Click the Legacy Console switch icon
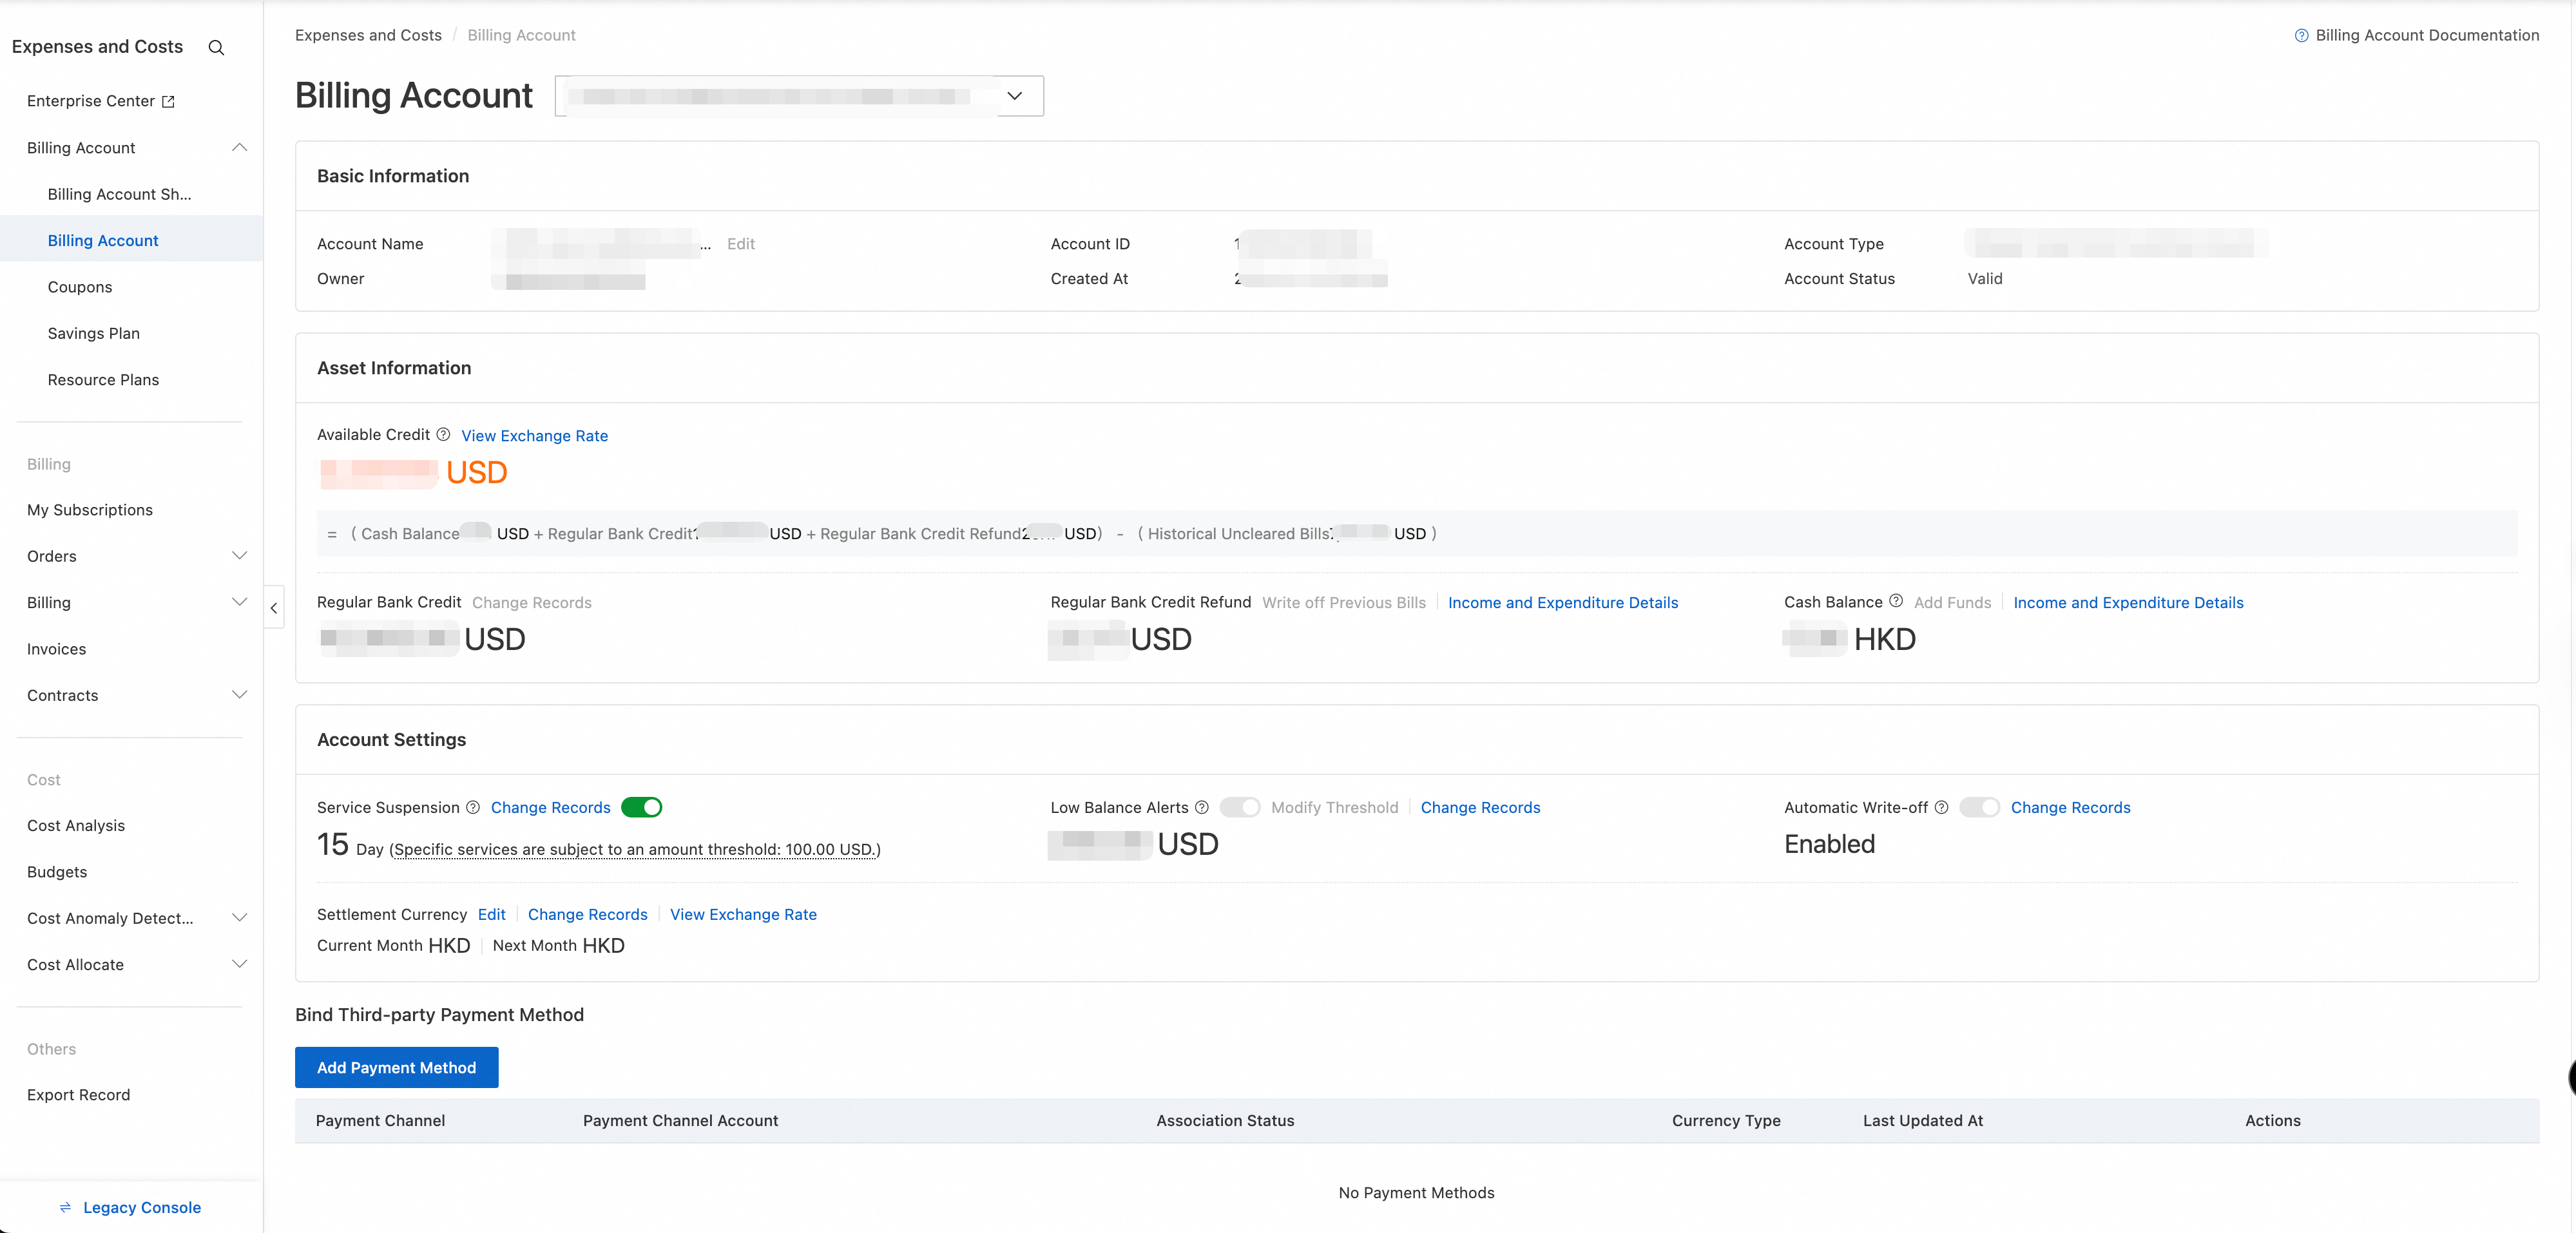Viewport: 2576px width, 1233px height. [x=66, y=1207]
